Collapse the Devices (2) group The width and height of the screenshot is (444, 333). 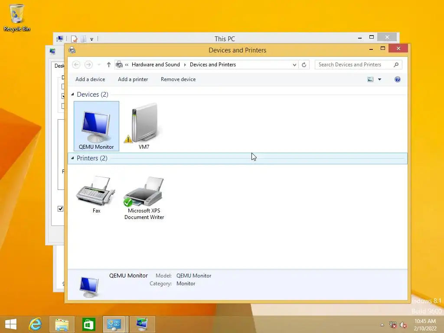click(72, 94)
